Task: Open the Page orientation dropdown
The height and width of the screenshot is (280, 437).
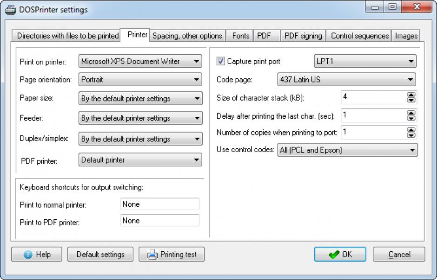Action: (x=140, y=79)
